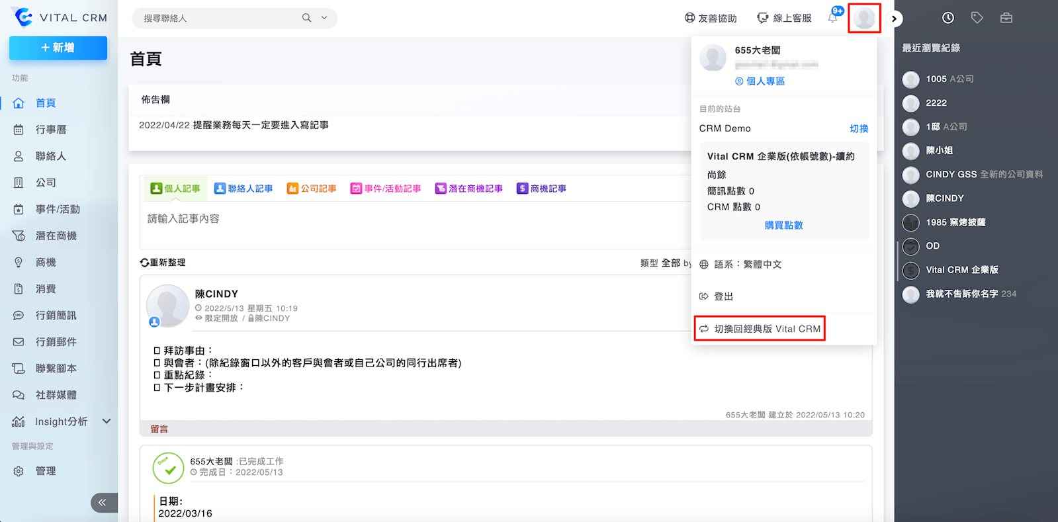Click the 管理 gear icon

[x=19, y=471]
